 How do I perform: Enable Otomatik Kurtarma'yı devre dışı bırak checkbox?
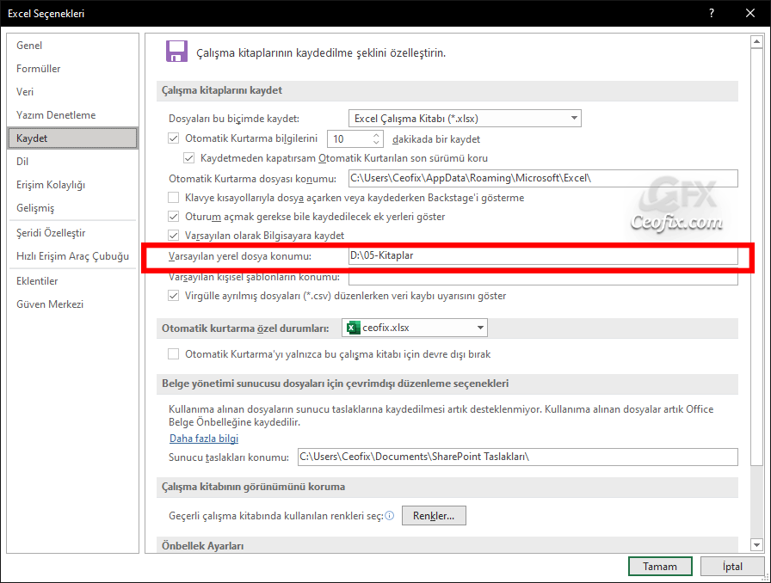coord(173,354)
